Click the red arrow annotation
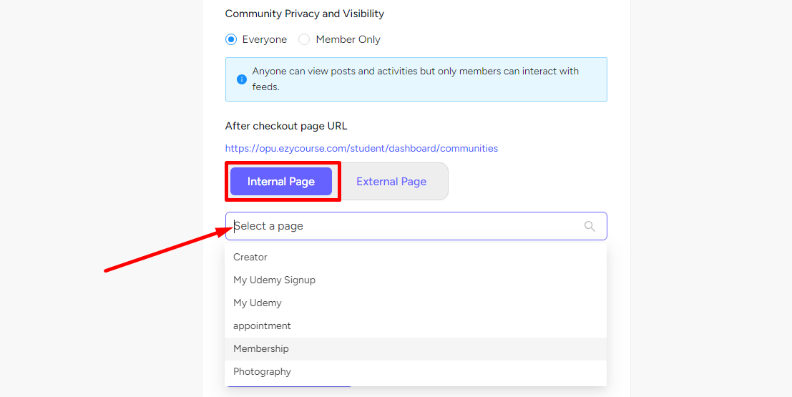The height and width of the screenshot is (397, 792). (168, 250)
